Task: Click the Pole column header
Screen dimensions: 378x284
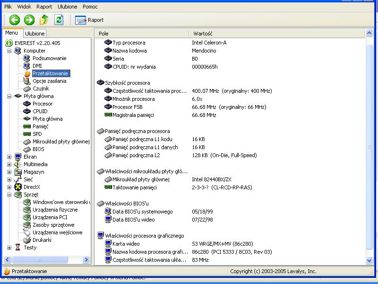Action: pyautogui.click(x=142, y=34)
